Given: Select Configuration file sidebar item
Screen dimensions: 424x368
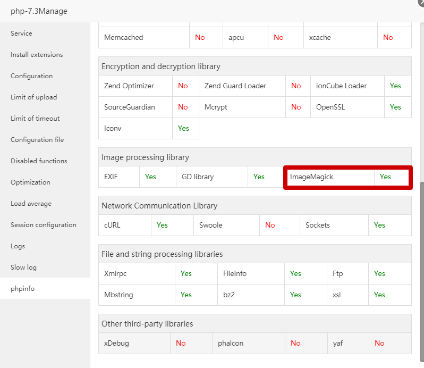Looking at the screenshot, I should pyautogui.click(x=37, y=140).
